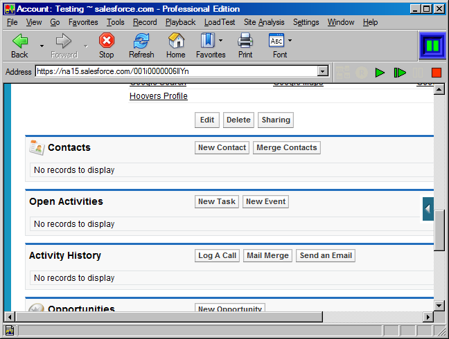Click in the Address URL field
449x339 pixels.
click(x=177, y=71)
